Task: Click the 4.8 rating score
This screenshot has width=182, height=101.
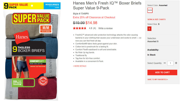Action: [x=90, y=28]
